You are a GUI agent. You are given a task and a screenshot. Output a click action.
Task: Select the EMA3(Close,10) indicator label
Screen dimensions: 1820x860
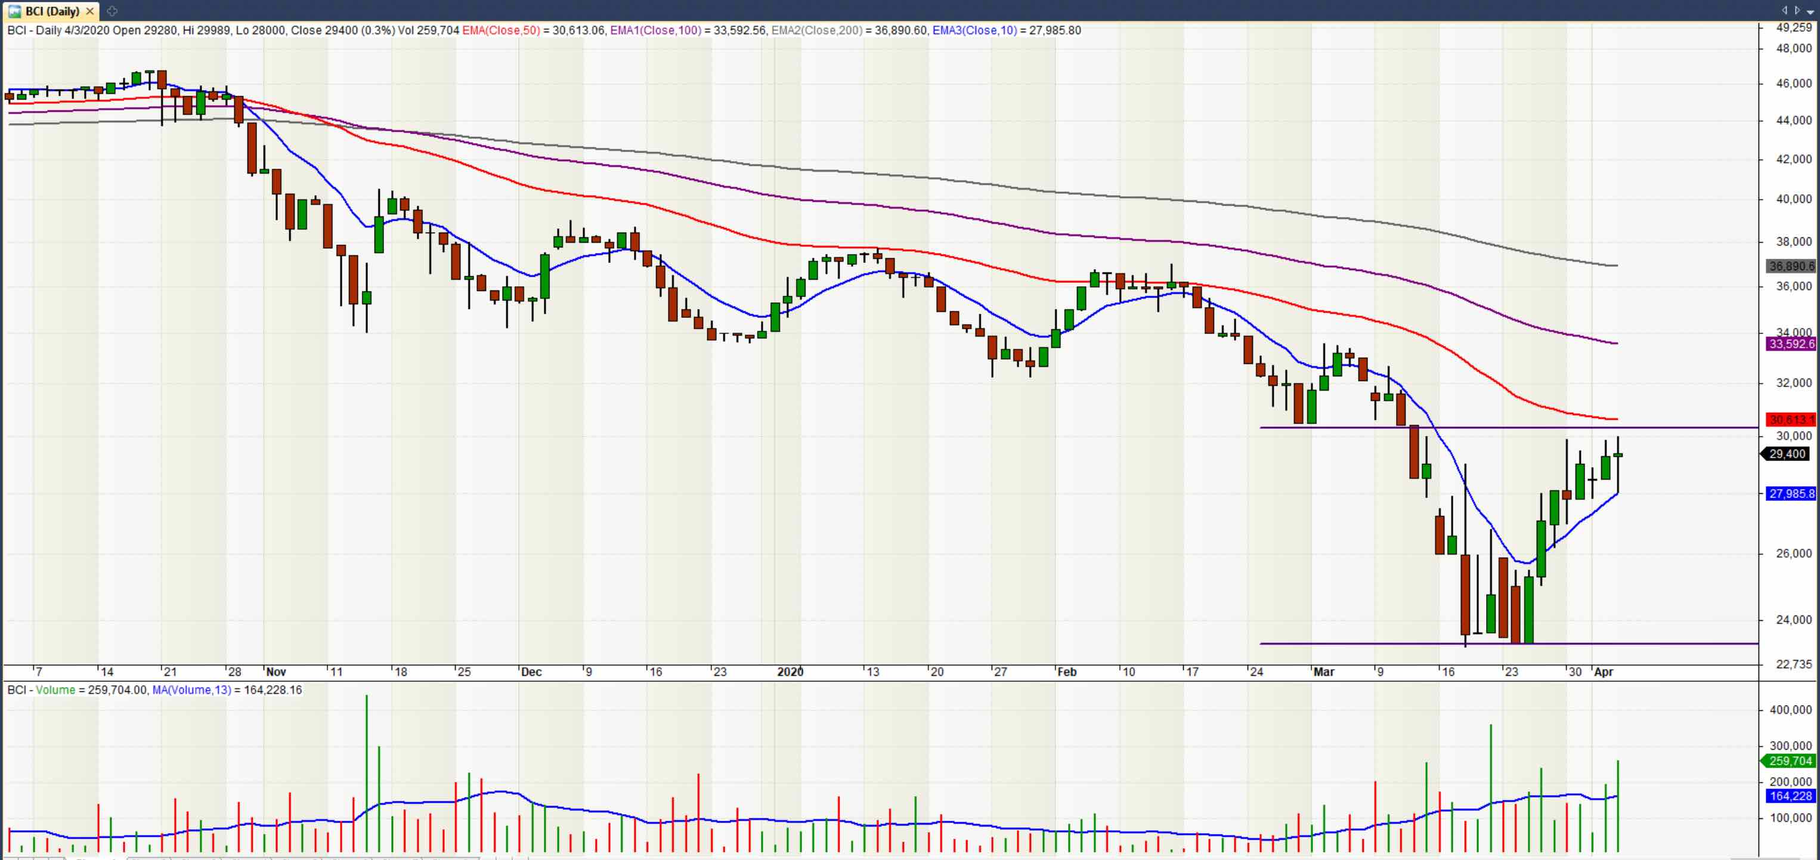(974, 30)
